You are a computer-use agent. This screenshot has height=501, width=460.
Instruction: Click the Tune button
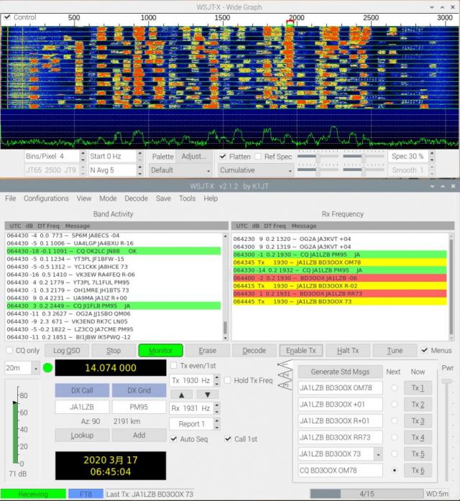coord(395,351)
